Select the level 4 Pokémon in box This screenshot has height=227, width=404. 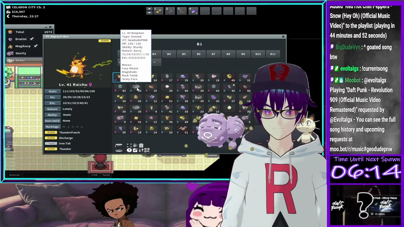(x=152, y=109)
